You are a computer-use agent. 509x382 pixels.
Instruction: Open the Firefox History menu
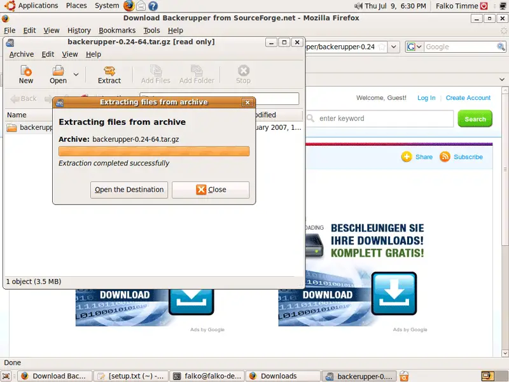[x=79, y=30]
